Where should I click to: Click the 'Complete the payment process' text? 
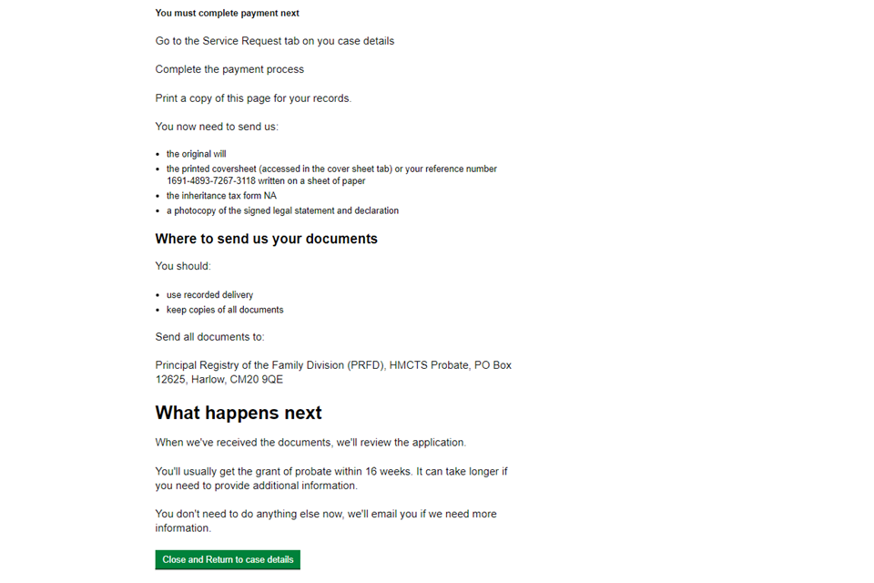tap(229, 69)
